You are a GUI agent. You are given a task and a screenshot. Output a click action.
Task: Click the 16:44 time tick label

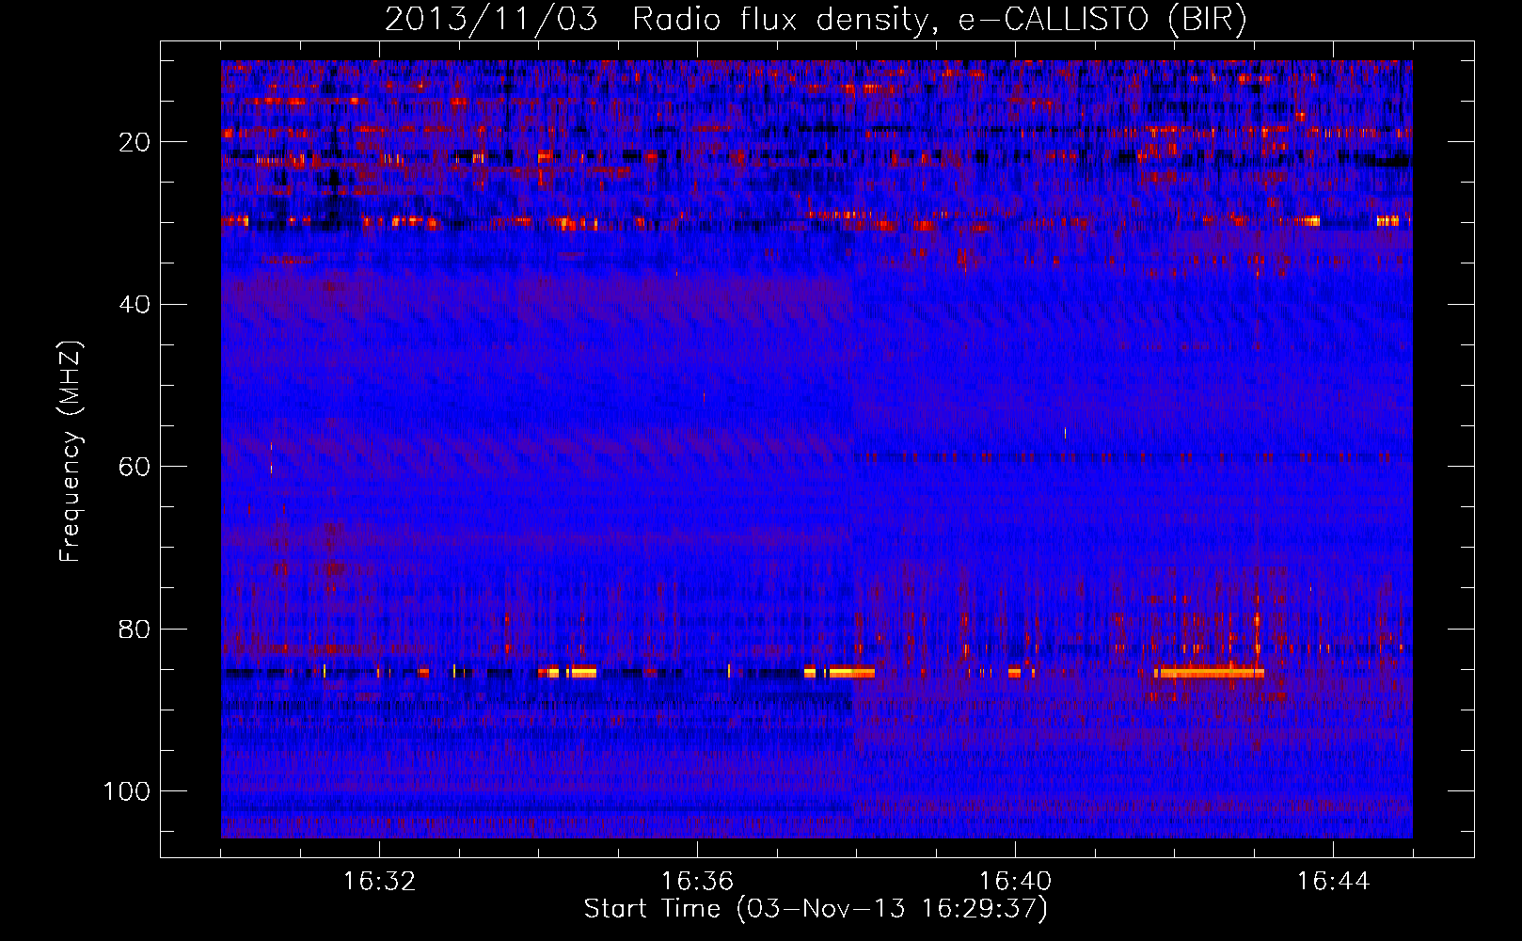click(1333, 882)
